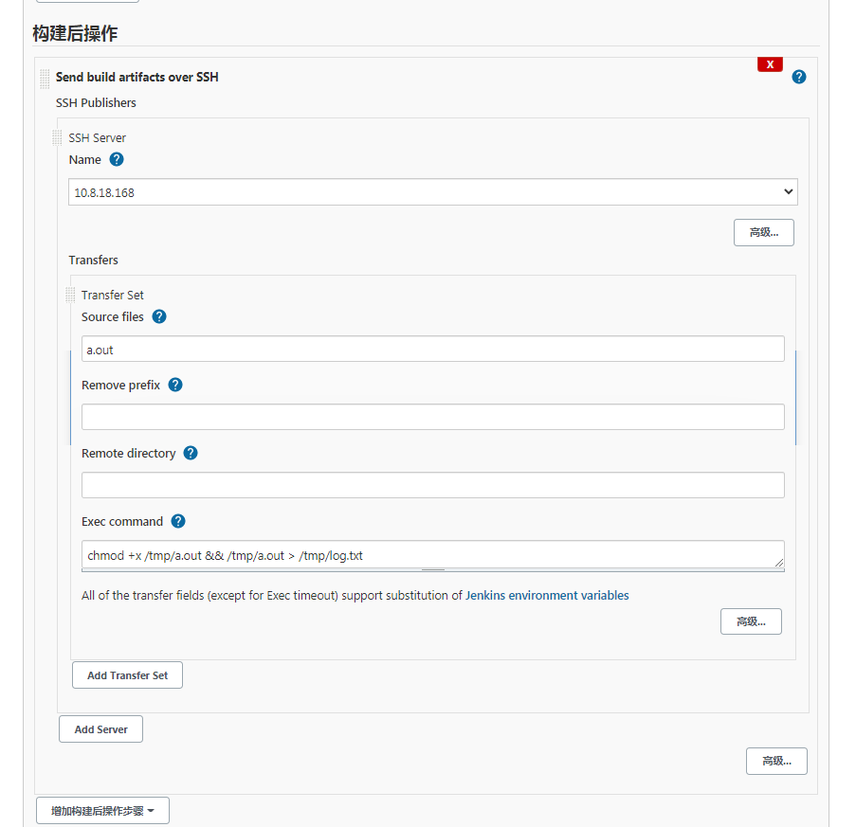Grab the drag handle beside SSH Server

coord(57,138)
